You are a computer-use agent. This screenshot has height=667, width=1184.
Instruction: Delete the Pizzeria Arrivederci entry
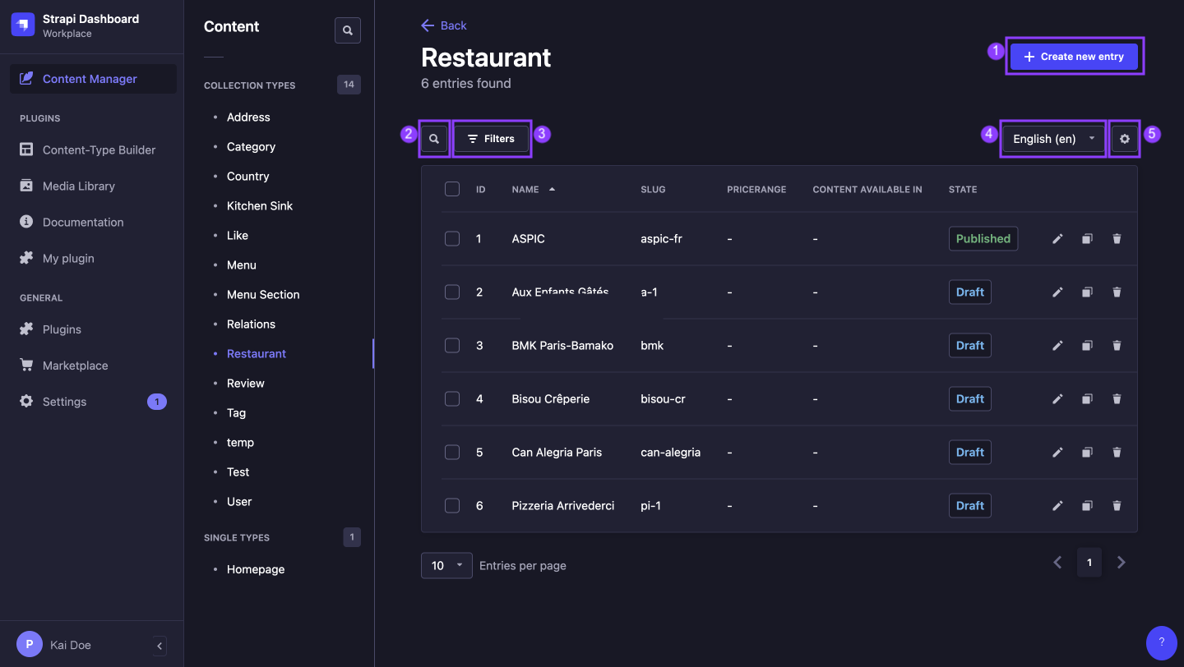1117,505
